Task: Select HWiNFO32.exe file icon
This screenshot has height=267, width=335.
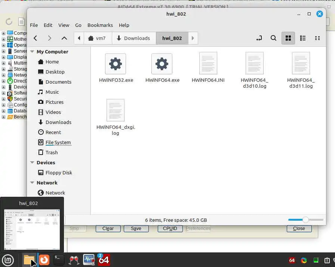Action: click(x=116, y=64)
